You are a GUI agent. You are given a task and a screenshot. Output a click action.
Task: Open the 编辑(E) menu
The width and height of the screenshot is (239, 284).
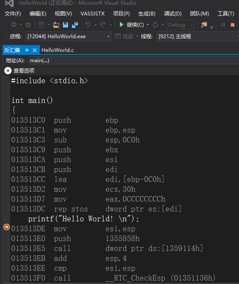tap(38, 14)
